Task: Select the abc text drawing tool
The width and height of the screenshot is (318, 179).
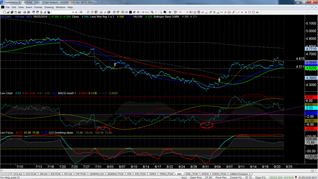Action: (x=257, y=12)
